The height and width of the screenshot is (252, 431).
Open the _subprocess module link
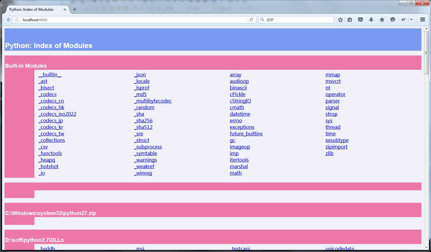[148, 147]
